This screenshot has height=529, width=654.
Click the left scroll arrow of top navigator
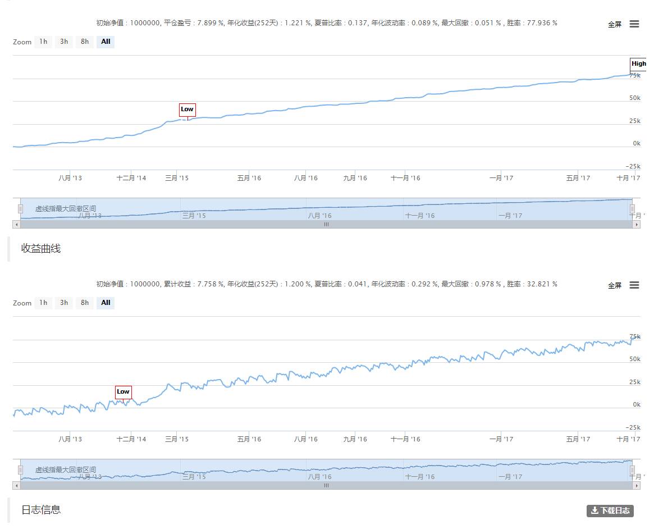[16, 225]
